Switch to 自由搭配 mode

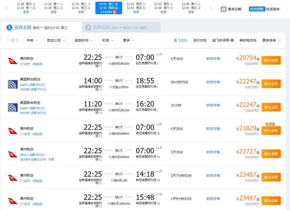coord(257,9)
